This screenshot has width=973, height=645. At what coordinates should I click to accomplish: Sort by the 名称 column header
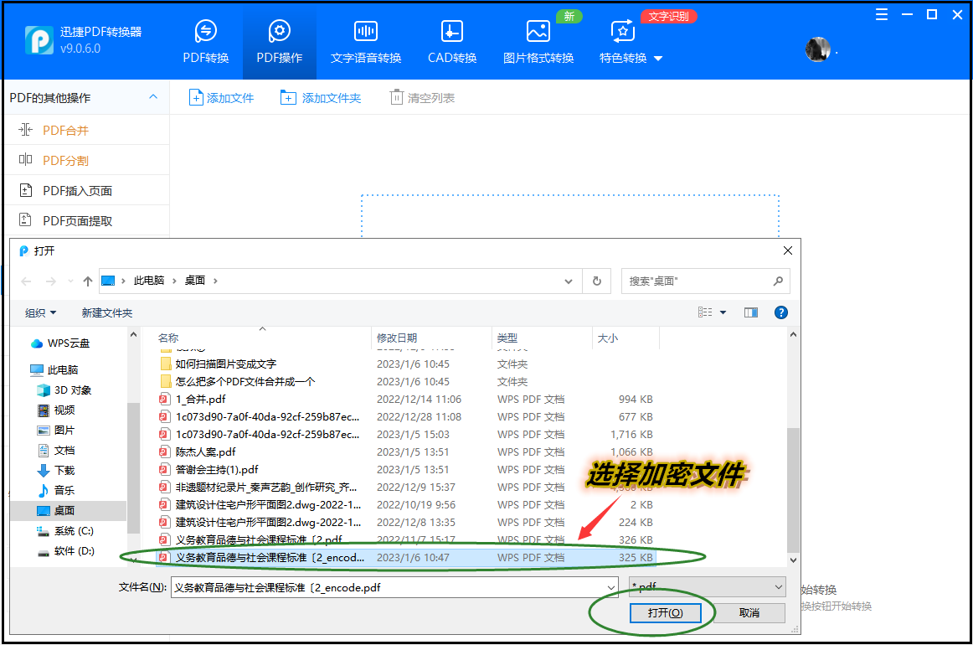(168, 338)
